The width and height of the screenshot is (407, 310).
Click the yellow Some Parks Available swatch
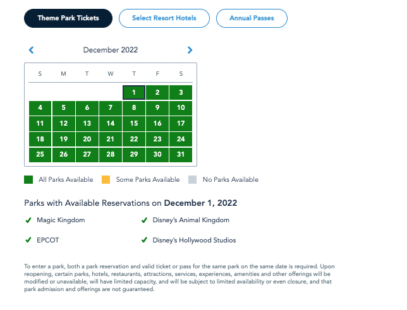[x=106, y=180]
